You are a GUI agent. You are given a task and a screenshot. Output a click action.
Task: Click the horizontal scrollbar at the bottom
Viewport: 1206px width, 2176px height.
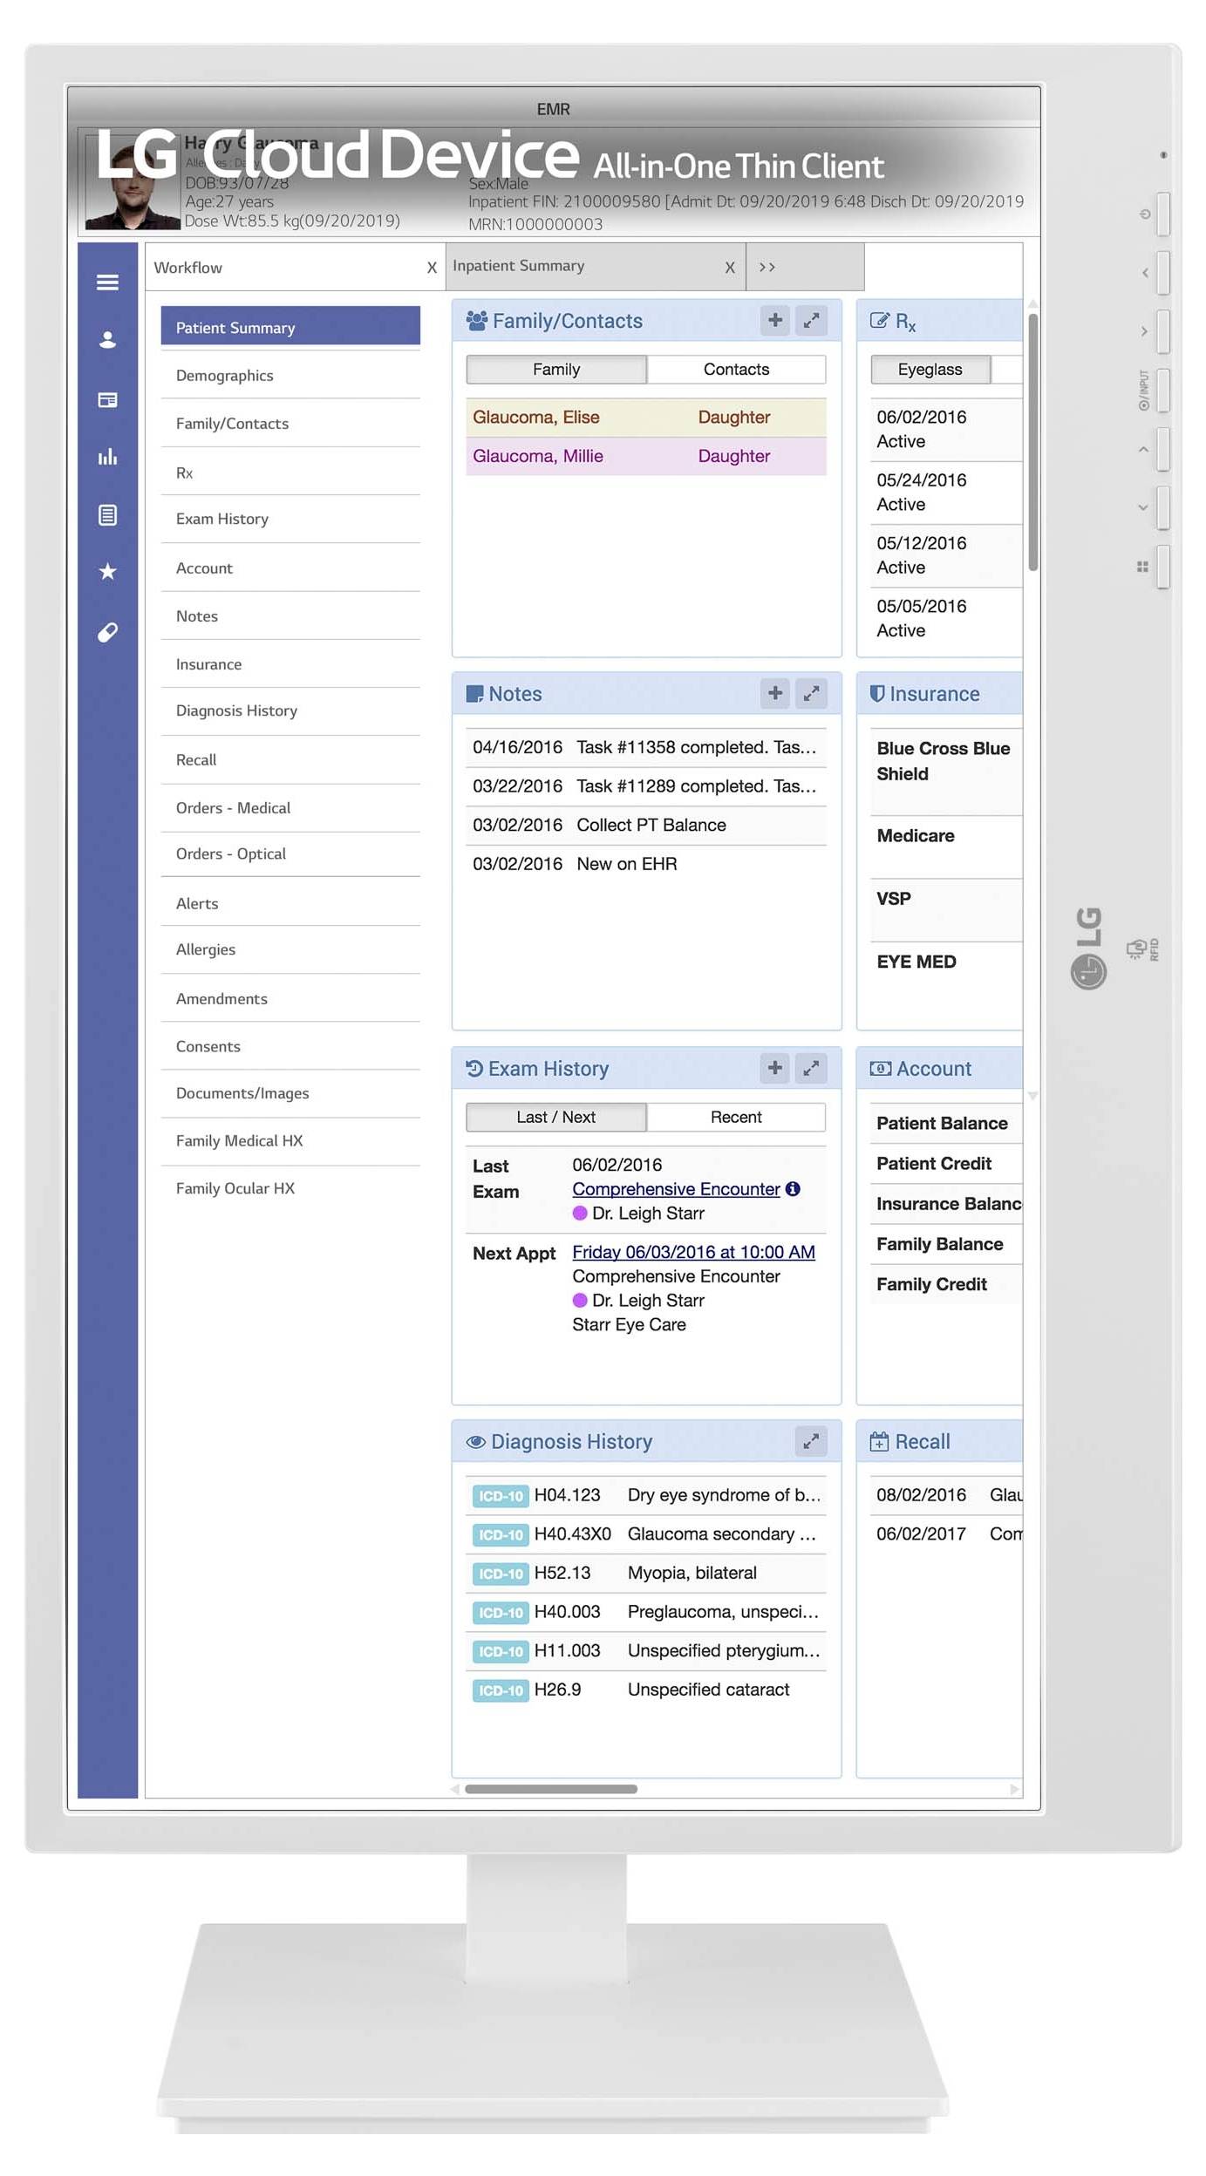(x=551, y=1789)
